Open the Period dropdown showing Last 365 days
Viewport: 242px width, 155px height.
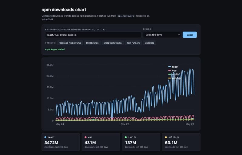[x=162, y=35]
